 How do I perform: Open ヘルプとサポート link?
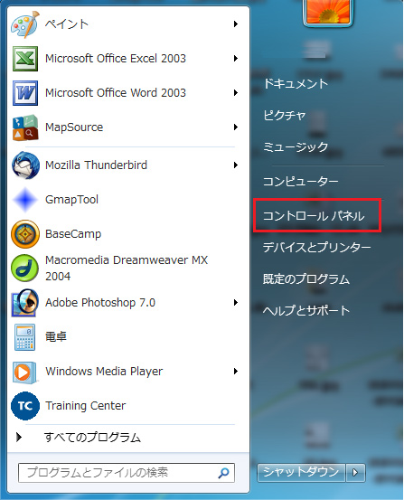(306, 310)
